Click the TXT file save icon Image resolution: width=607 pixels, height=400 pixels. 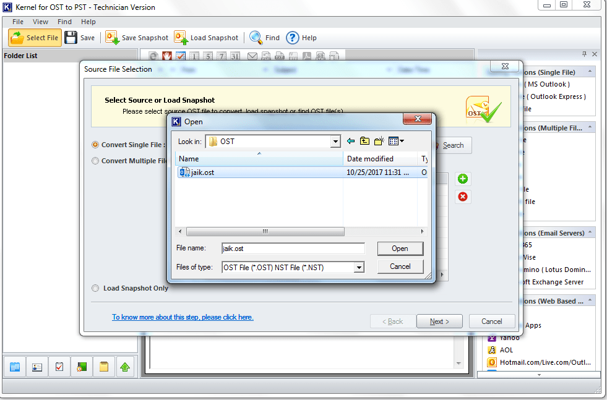280,56
